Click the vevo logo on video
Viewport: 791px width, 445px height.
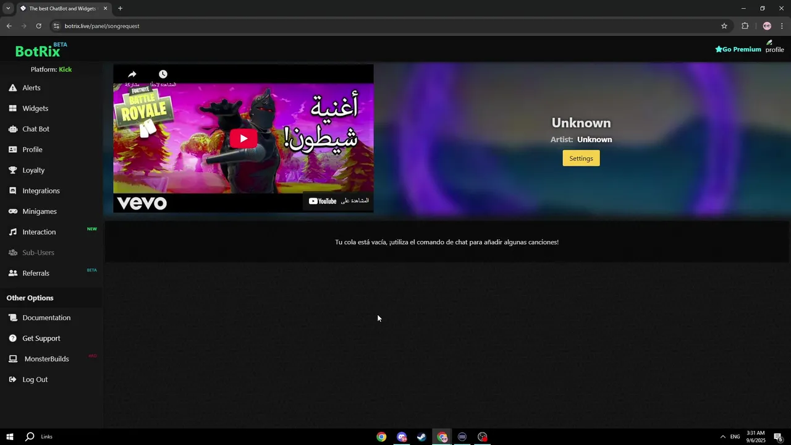click(x=142, y=203)
